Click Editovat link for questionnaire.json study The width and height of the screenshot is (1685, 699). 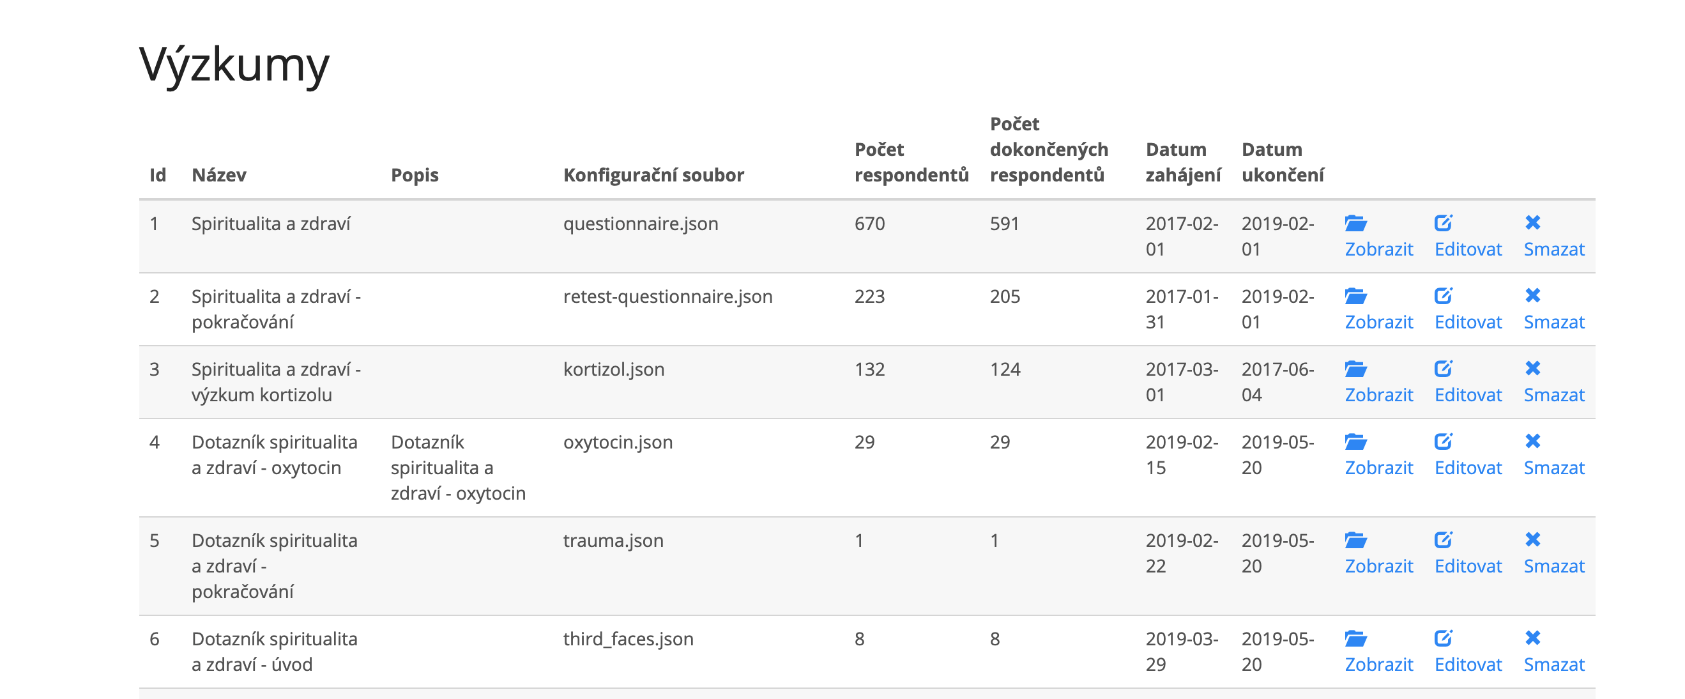tap(1468, 249)
